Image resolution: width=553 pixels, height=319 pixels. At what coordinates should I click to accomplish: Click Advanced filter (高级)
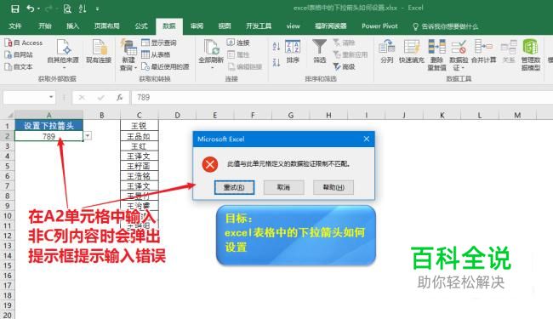345,66
